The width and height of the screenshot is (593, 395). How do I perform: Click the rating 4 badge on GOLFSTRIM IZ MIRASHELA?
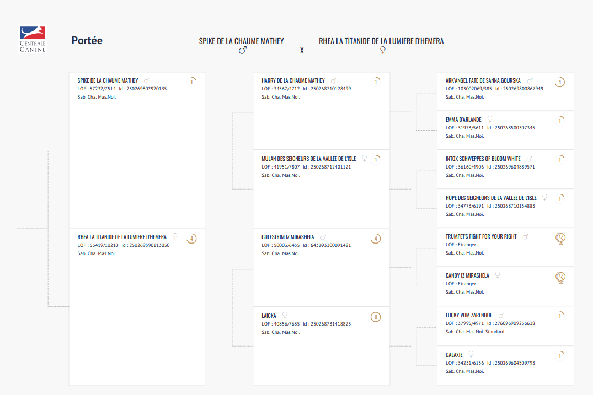point(376,239)
